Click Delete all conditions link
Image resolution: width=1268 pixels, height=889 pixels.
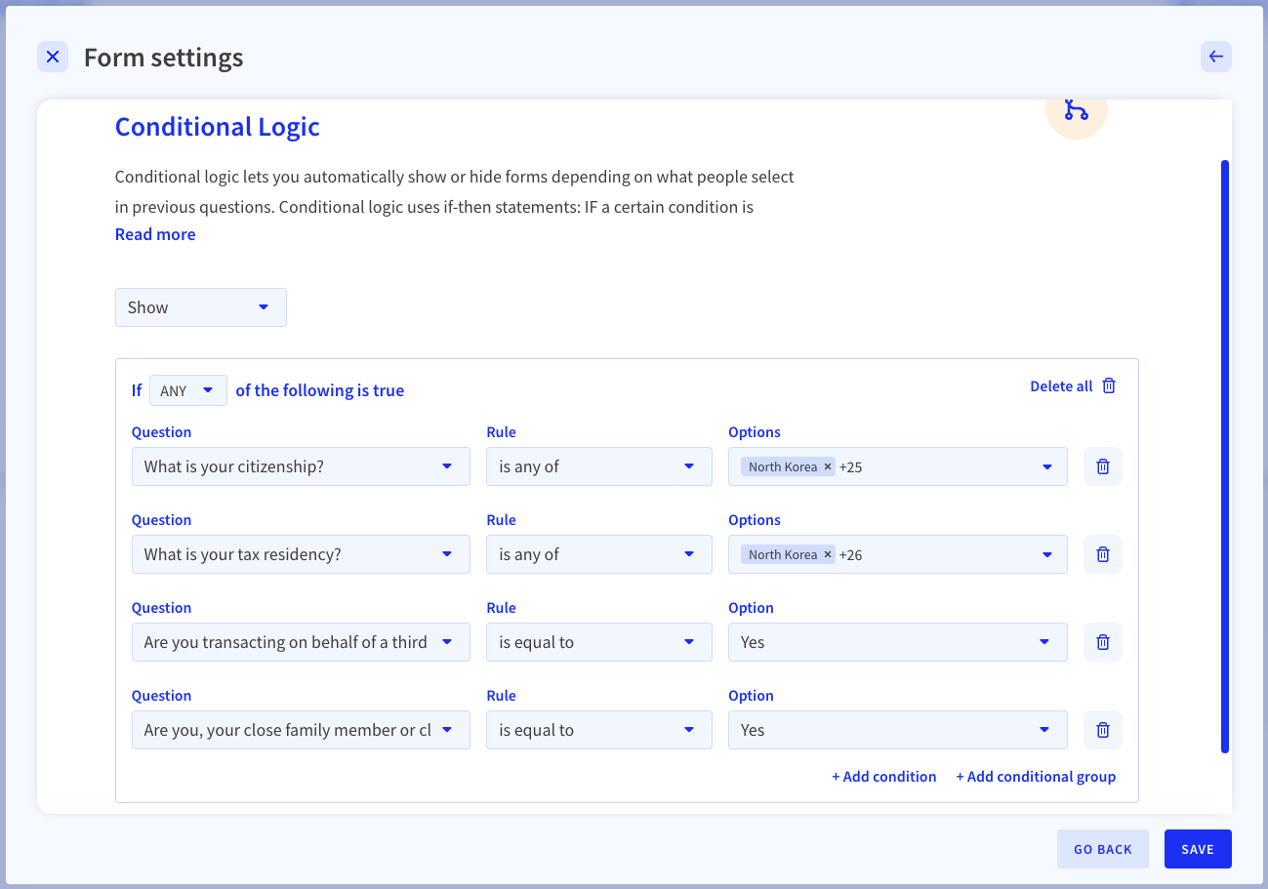point(1061,386)
